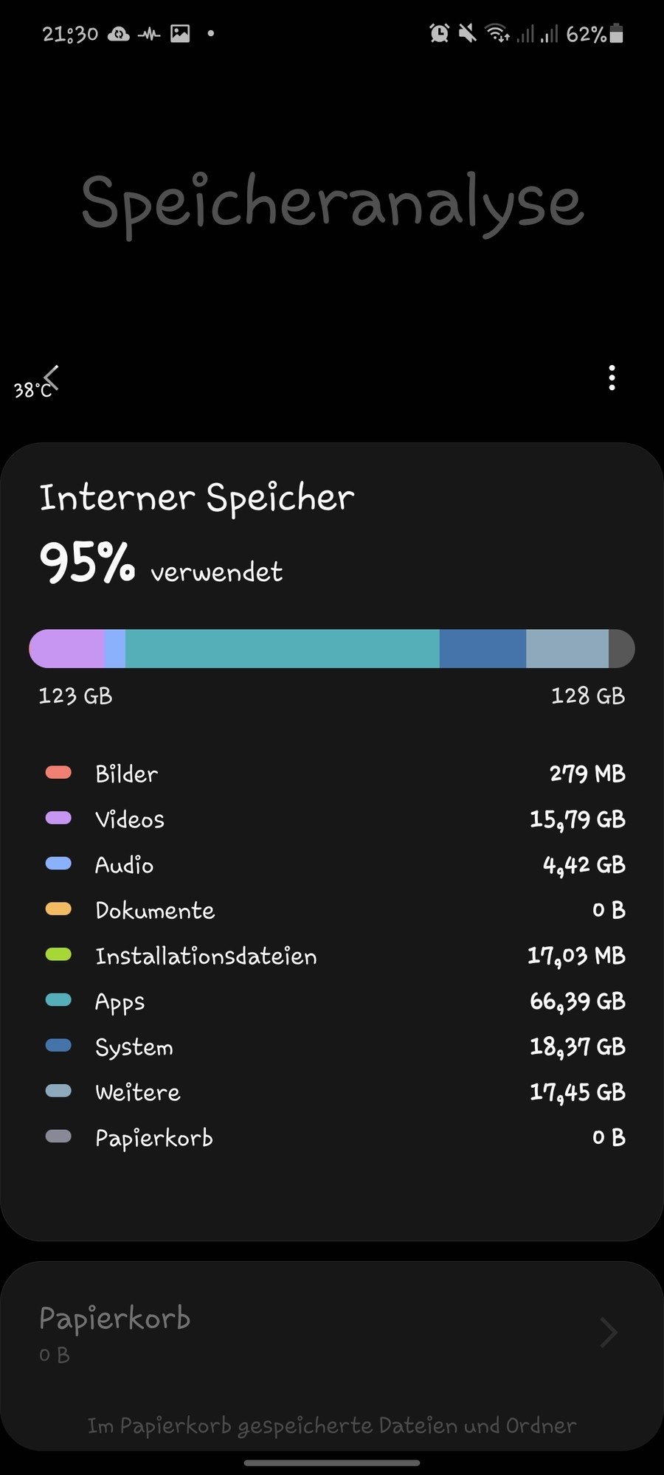Open the Installationsdateien entry

[206, 955]
